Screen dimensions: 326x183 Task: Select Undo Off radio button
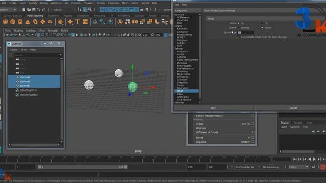[x=262, y=23]
